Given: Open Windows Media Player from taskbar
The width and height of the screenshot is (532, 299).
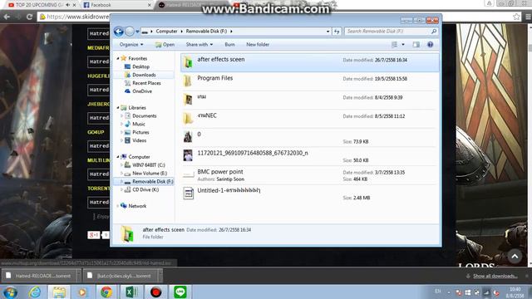Looking at the screenshot, I should (x=82, y=292).
